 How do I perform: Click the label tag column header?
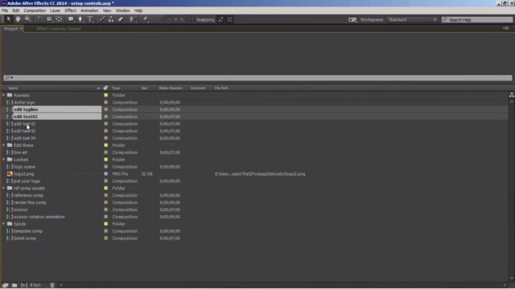tap(105, 88)
